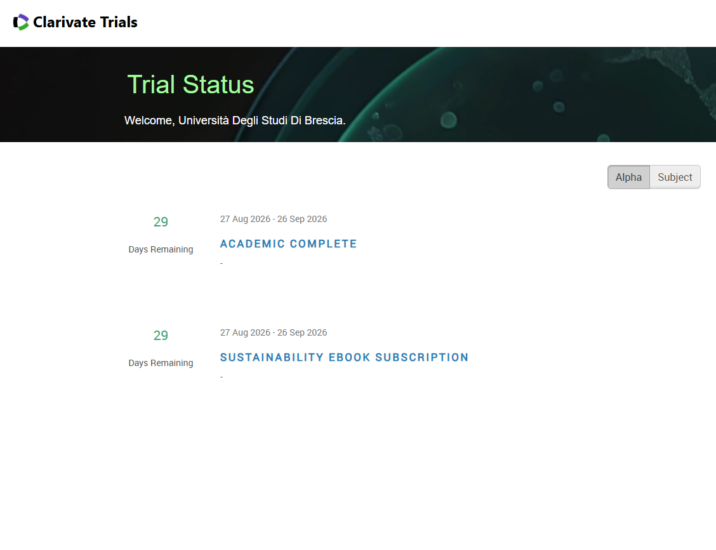Click the 29 days count beside Academic Complete
The image size is (716, 550).
click(161, 222)
